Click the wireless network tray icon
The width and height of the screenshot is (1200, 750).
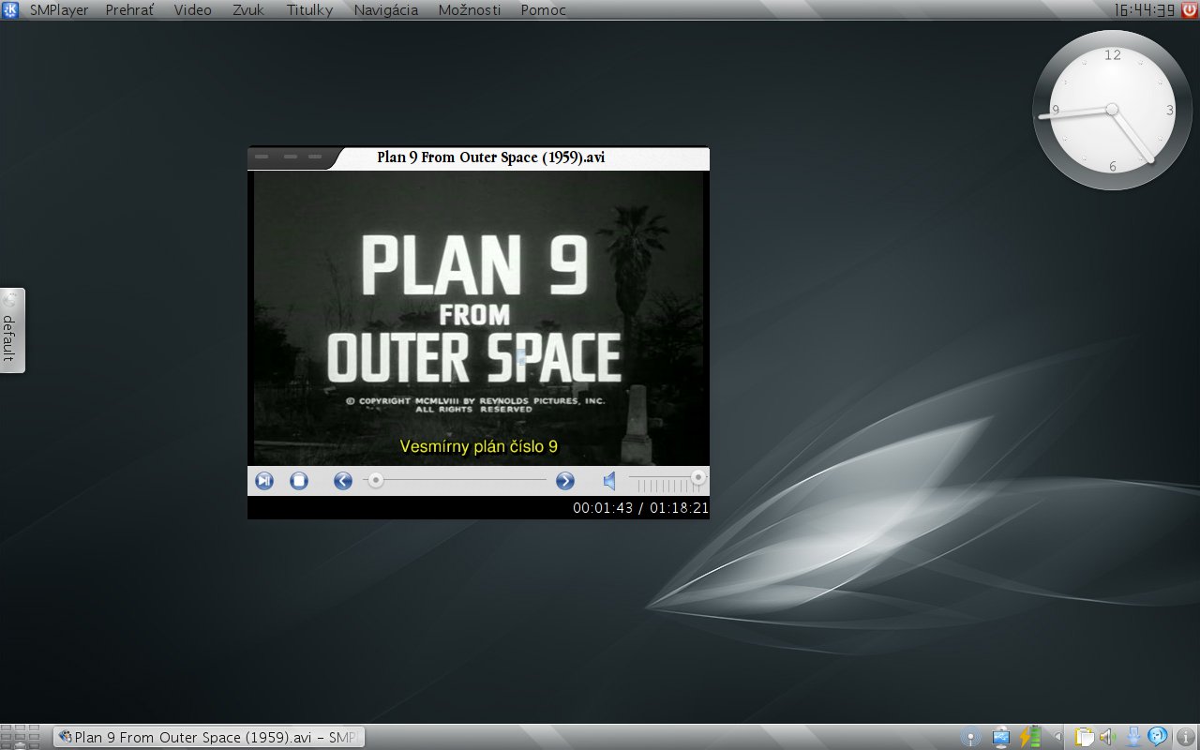coord(970,738)
